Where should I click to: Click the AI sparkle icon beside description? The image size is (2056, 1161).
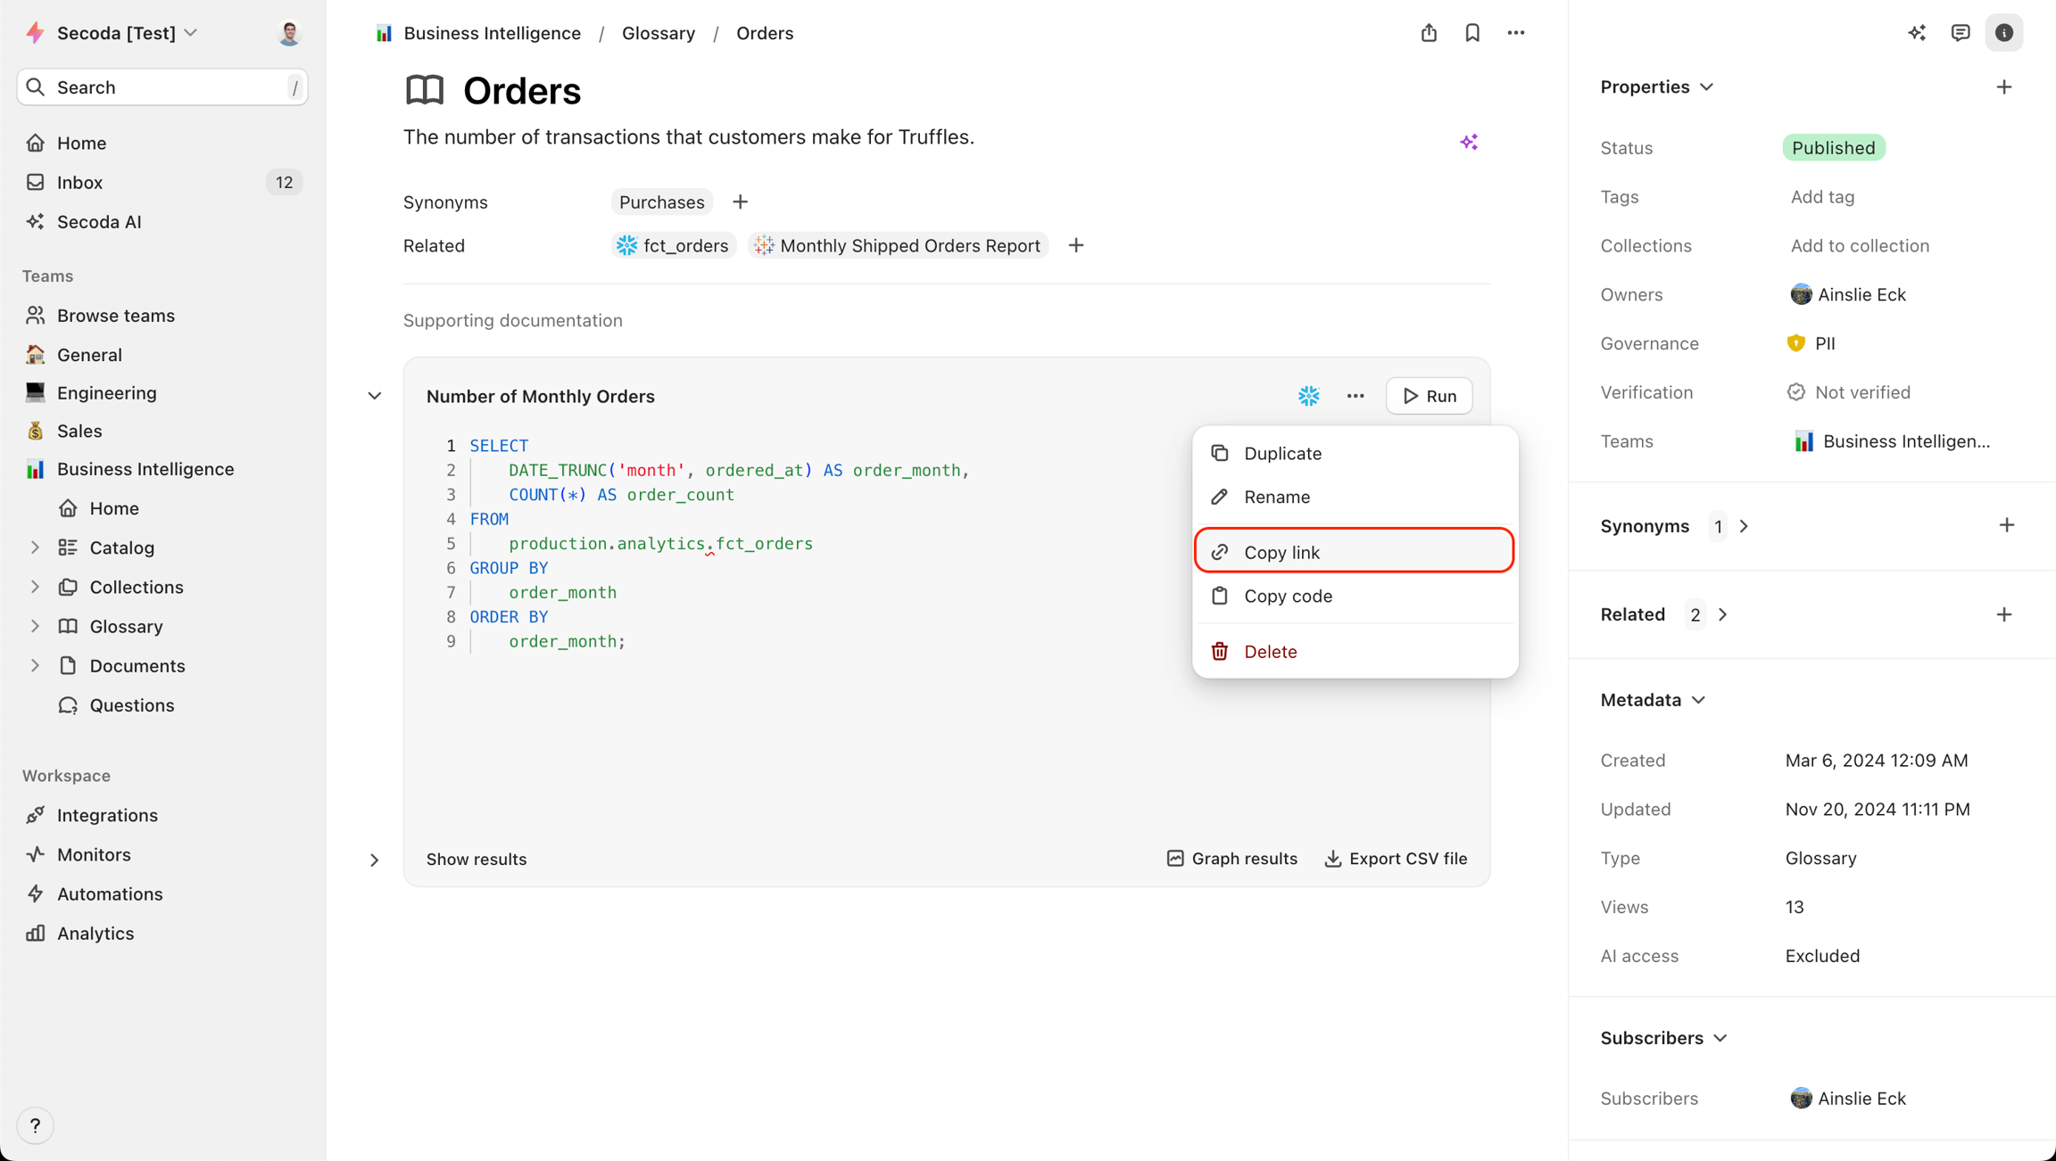click(x=1469, y=142)
